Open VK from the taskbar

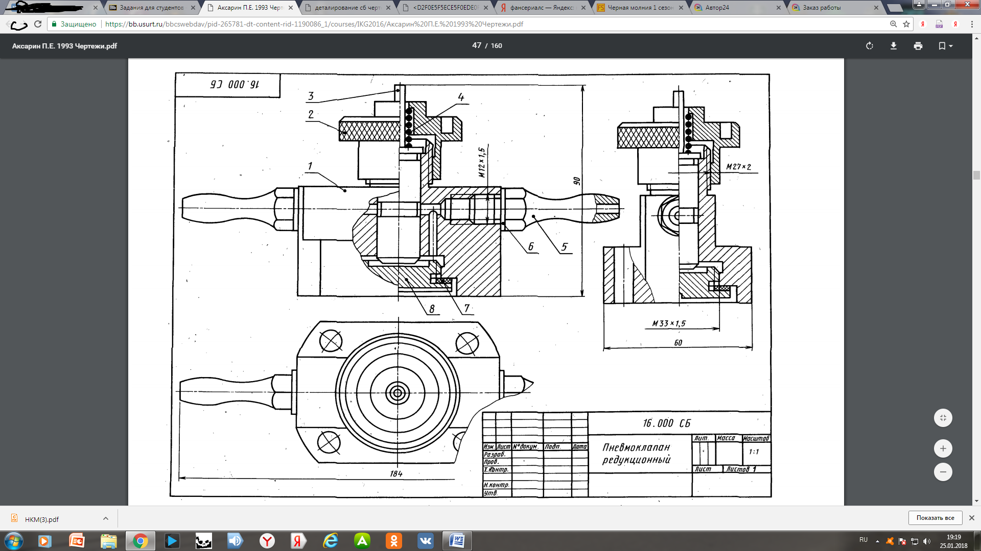[426, 541]
